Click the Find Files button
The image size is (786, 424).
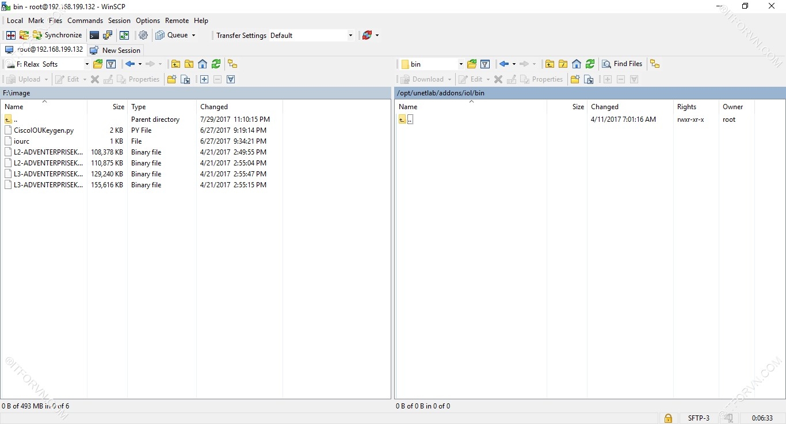click(x=622, y=64)
